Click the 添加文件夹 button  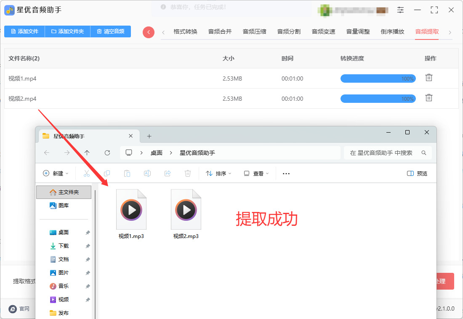point(68,31)
